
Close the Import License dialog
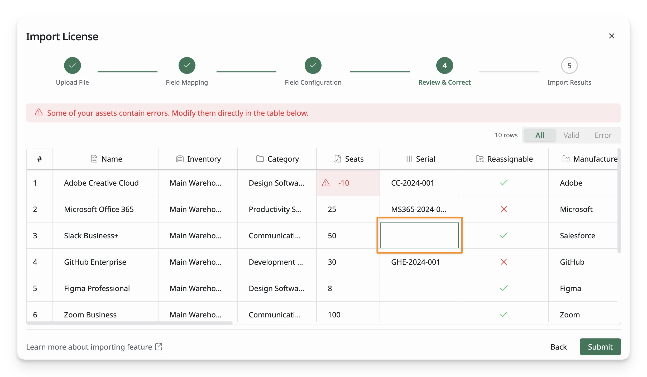tap(611, 36)
